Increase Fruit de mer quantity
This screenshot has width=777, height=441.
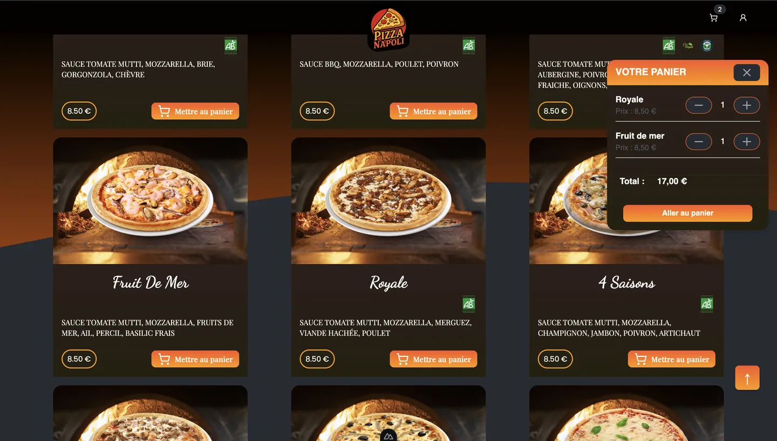[747, 142]
